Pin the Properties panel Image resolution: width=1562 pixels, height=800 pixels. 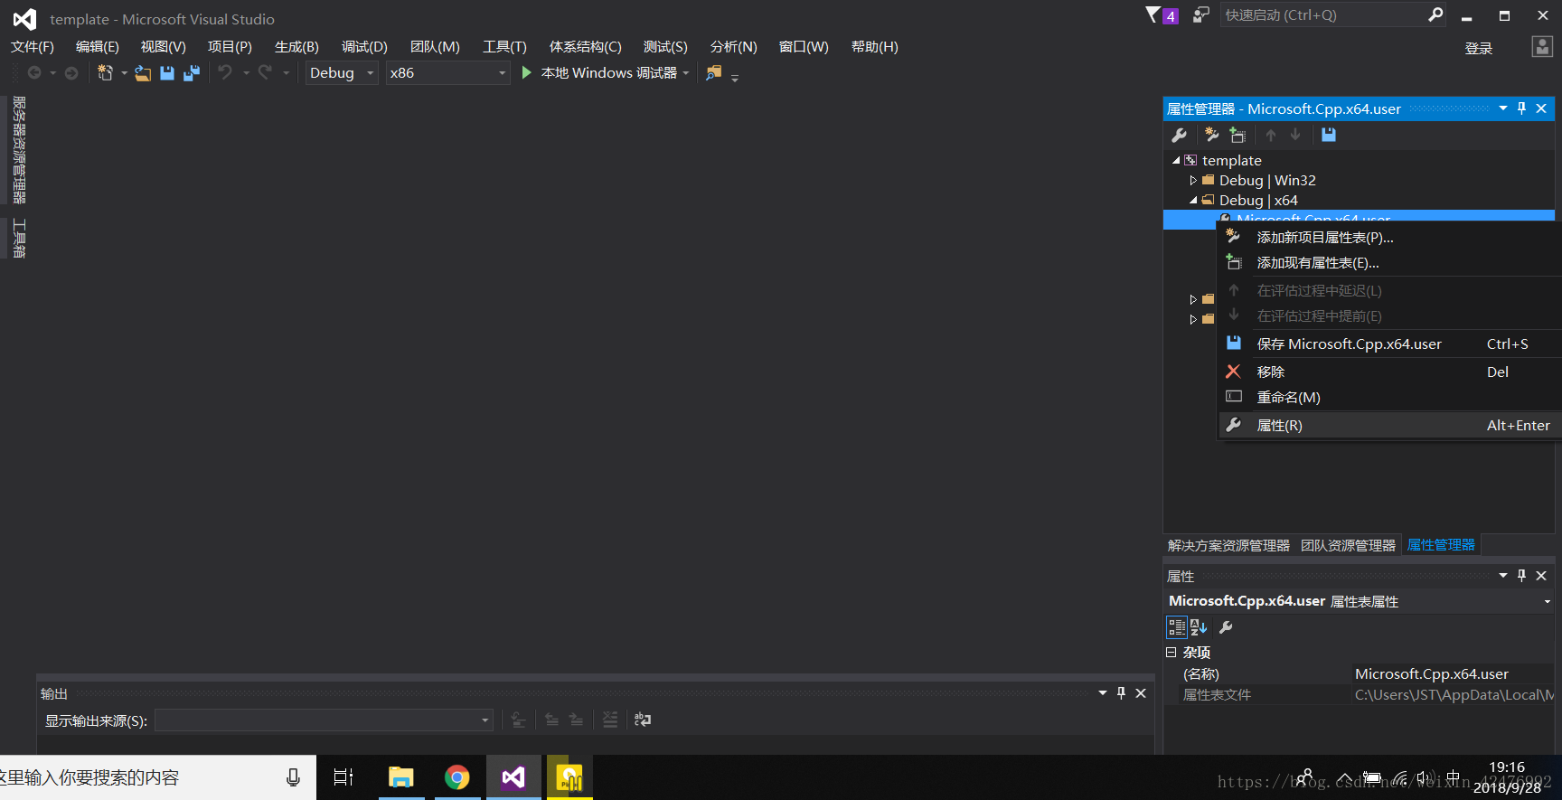click(x=1521, y=576)
